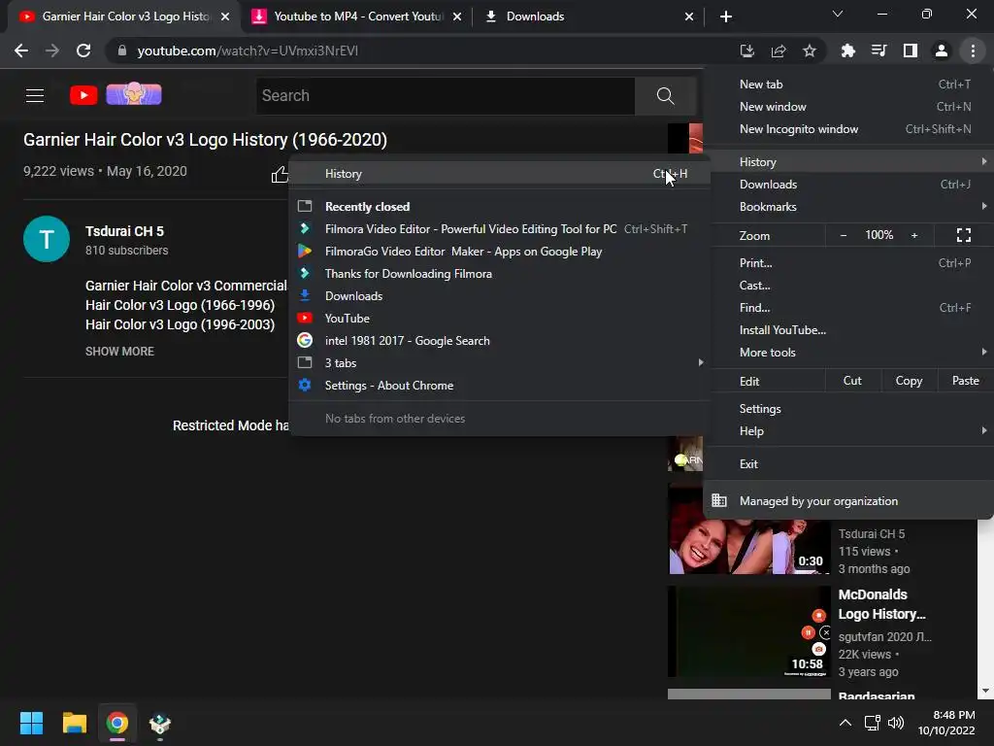Select New window in Chrome menu
Image resolution: width=994 pixels, height=746 pixels.
click(x=848, y=107)
